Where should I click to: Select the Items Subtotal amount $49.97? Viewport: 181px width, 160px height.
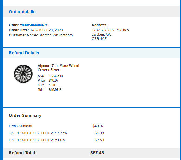pyautogui.click(x=98, y=126)
